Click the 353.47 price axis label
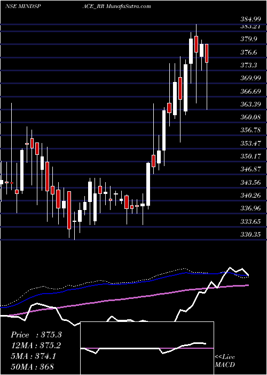This screenshot has width=267, height=375. (250, 143)
